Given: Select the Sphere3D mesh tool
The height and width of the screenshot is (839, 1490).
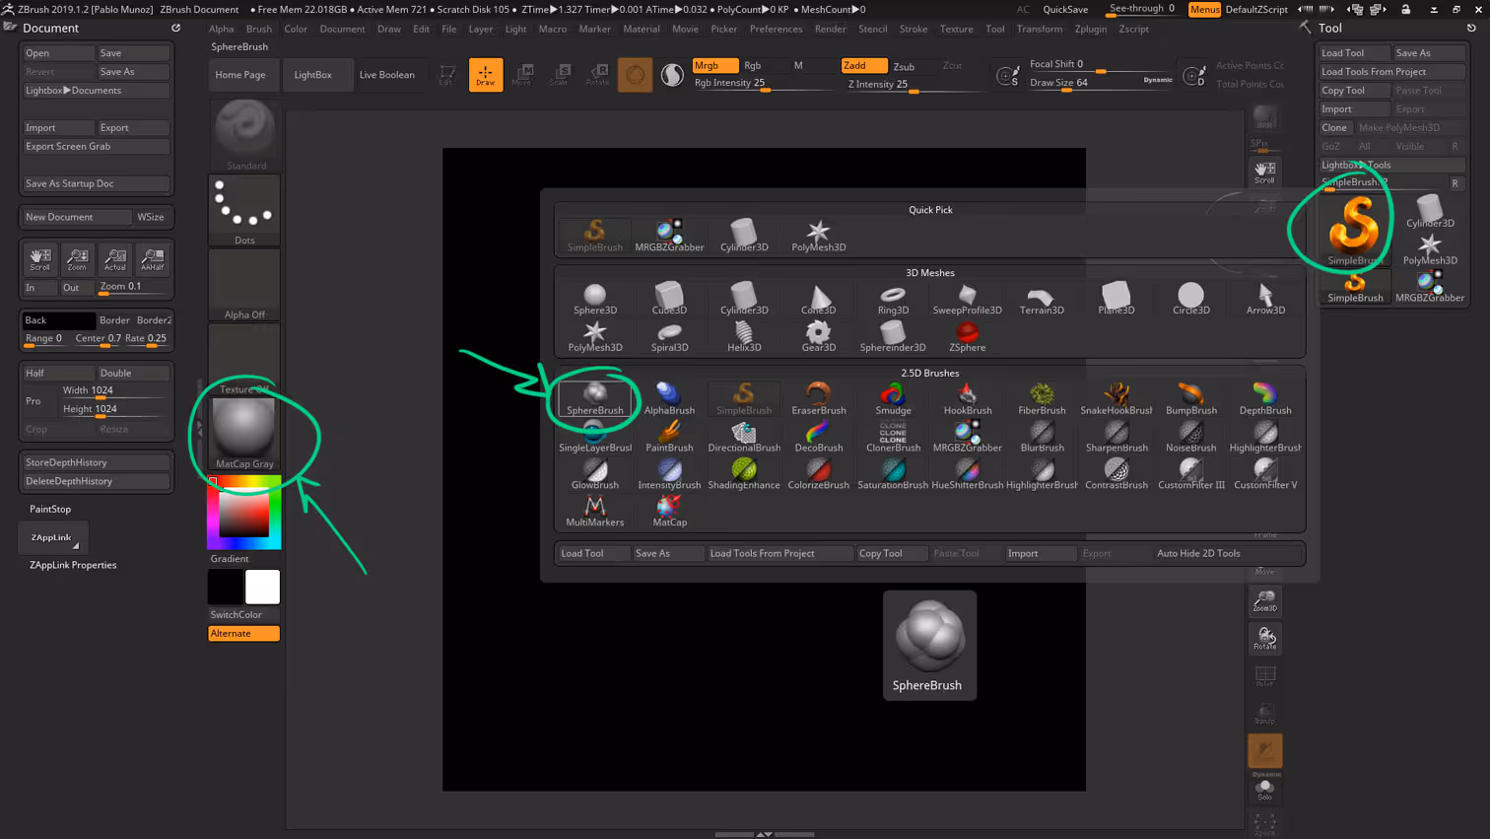Looking at the screenshot, I should pos(595,300).
